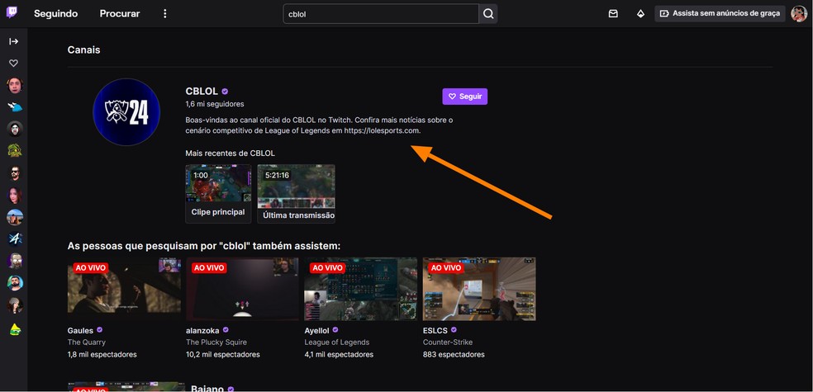This screenshot has width=813, height=392.
Task: Click ESLCS verified badge
Action: tap(454, 330)
